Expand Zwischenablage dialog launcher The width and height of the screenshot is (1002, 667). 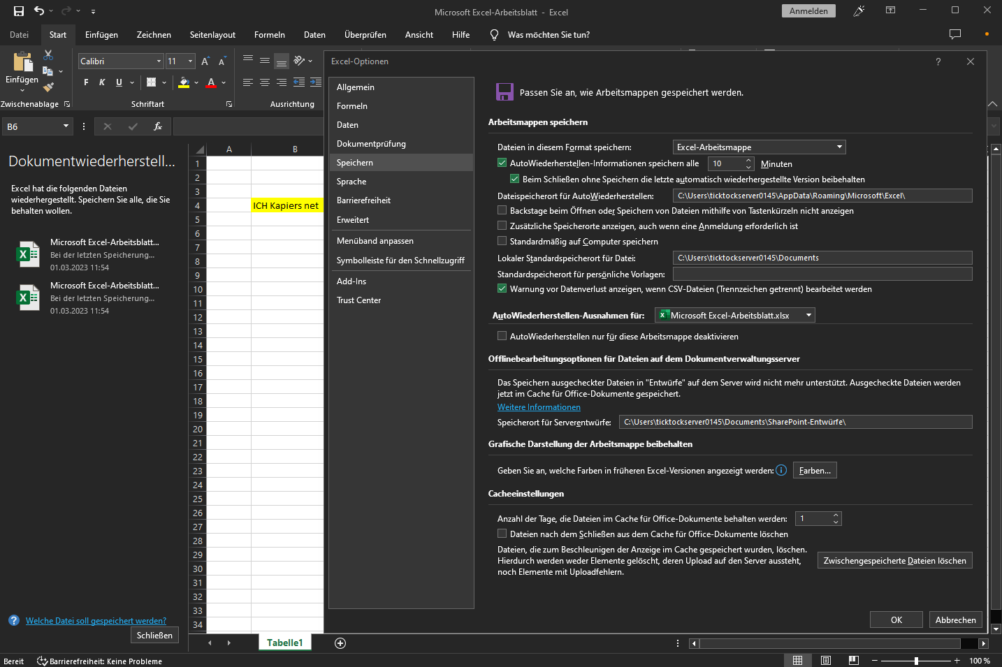(x=67, y=104)
